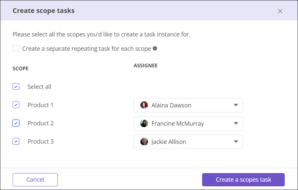Click the info icon beside repeating task option
This screenshot has width=298, height=190.
pyautogui.click(x=155, y=48)
